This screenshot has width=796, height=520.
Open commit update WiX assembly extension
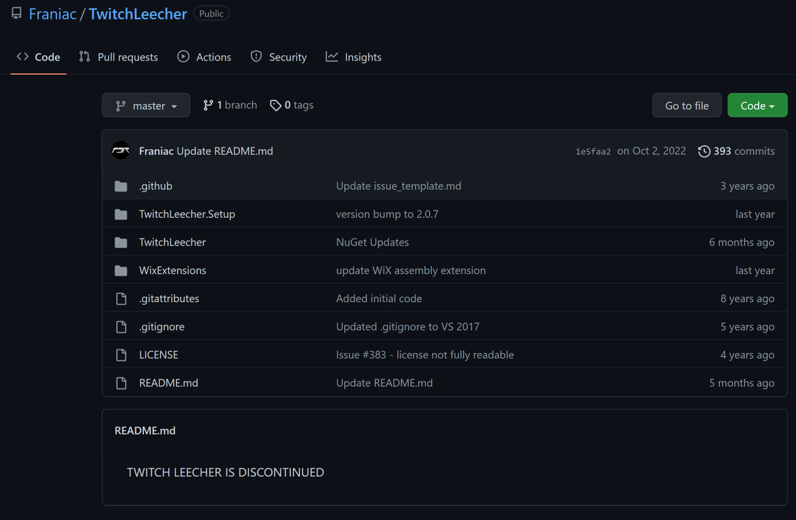pyautogui.click(x=411, y=270)
